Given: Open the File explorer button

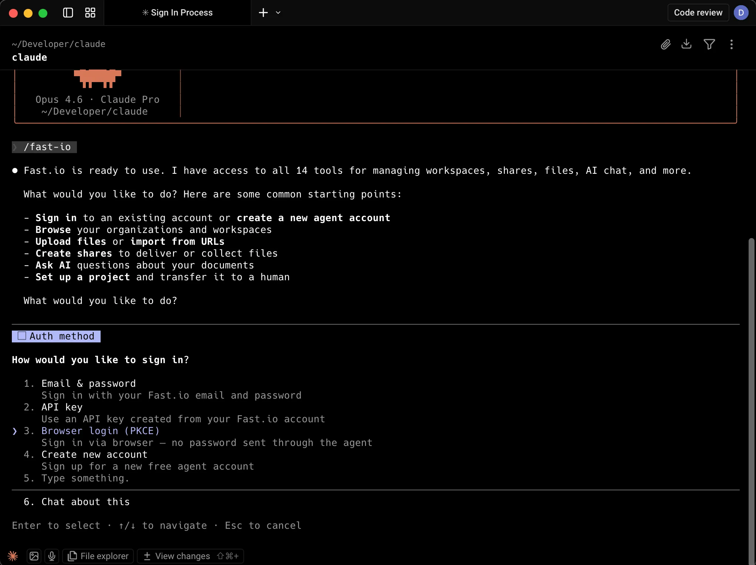Looking at the screenshot, I should pos(98,556).
